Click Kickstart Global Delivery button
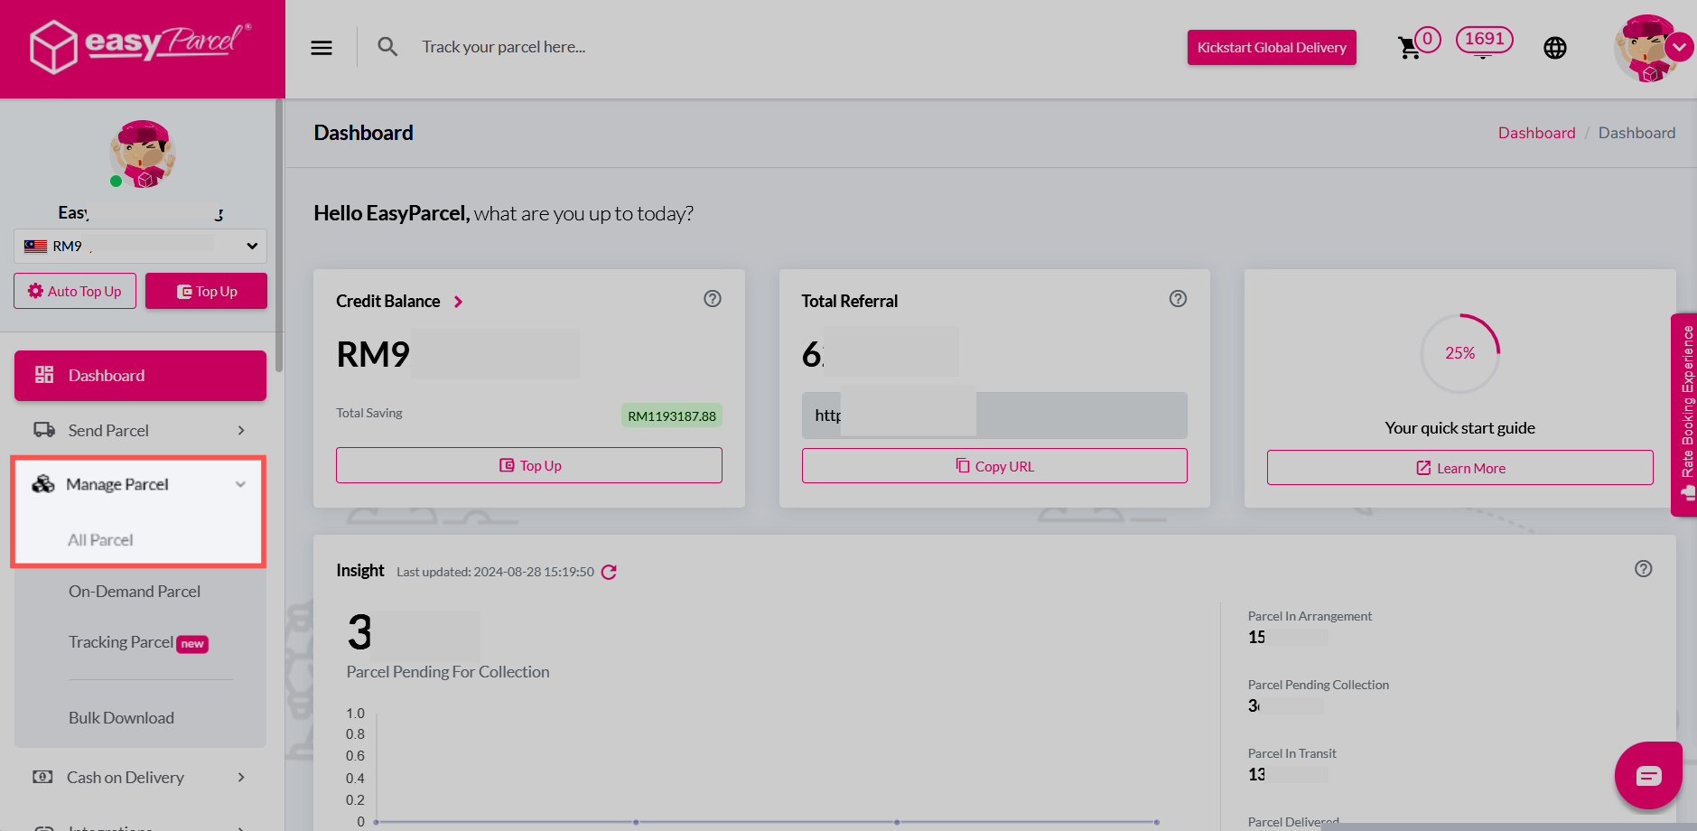The image size is (1697, 831). coord(1272,48)
